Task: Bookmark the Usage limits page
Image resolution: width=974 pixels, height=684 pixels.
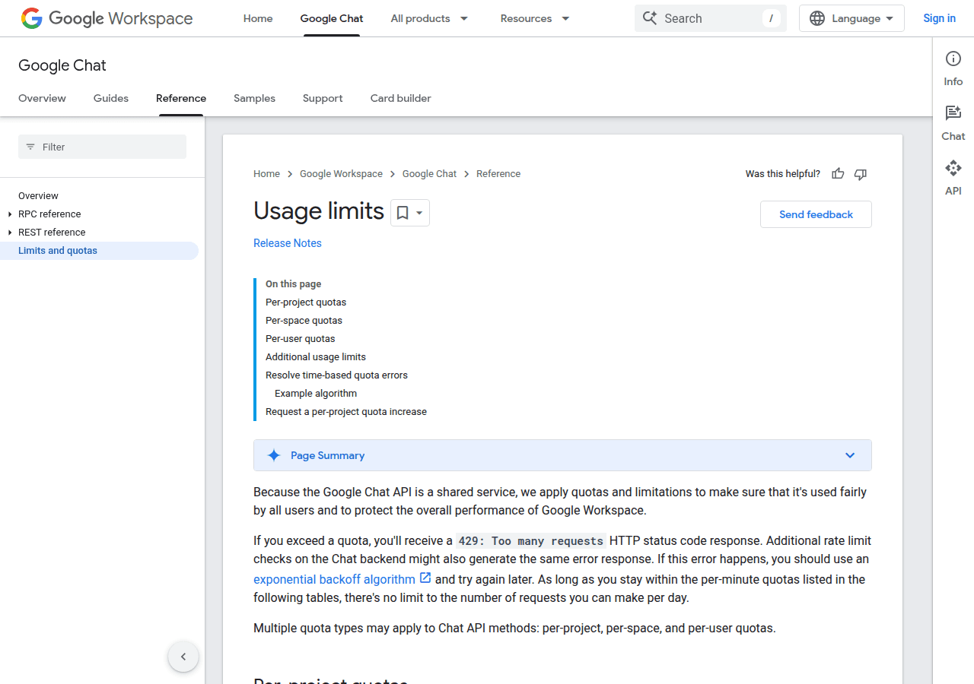Action: coord(403,213)
